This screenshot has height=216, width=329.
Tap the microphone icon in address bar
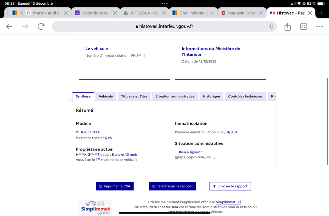tap(271, 27)
